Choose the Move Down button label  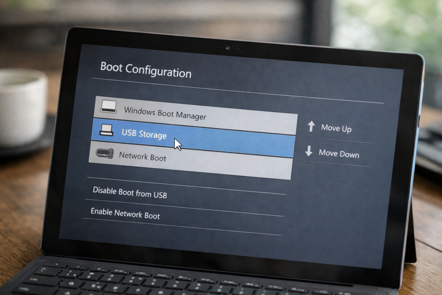pyautogui.click(x=339, y=154)
